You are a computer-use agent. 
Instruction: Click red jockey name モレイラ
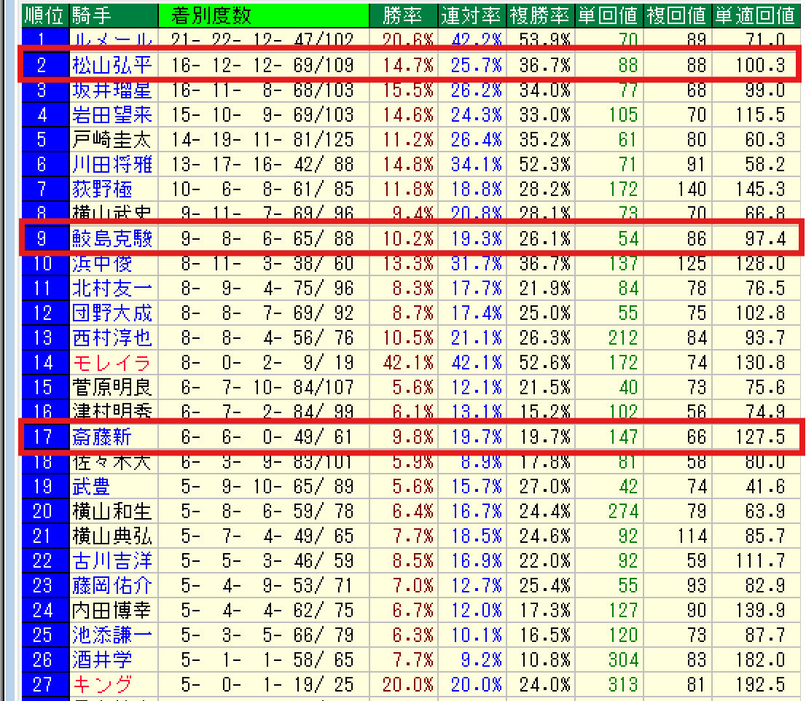[112, 362]
